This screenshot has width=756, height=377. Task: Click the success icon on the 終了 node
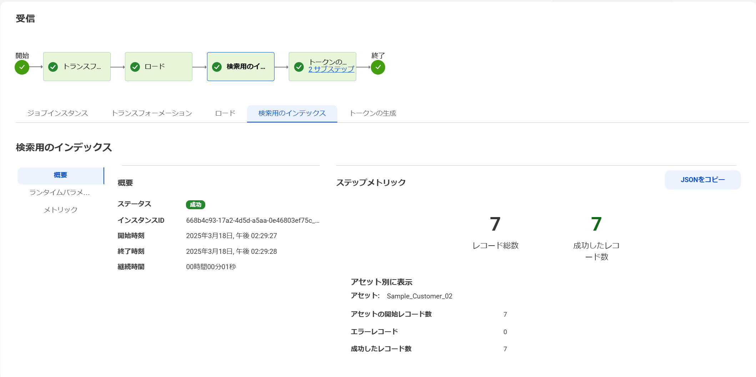377,66
